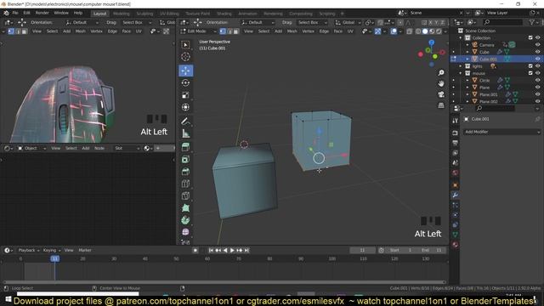This screenshot has width=544, height=306.
Task: Open the Render menu
Action: pyautogui.click(x=42, y=13)
